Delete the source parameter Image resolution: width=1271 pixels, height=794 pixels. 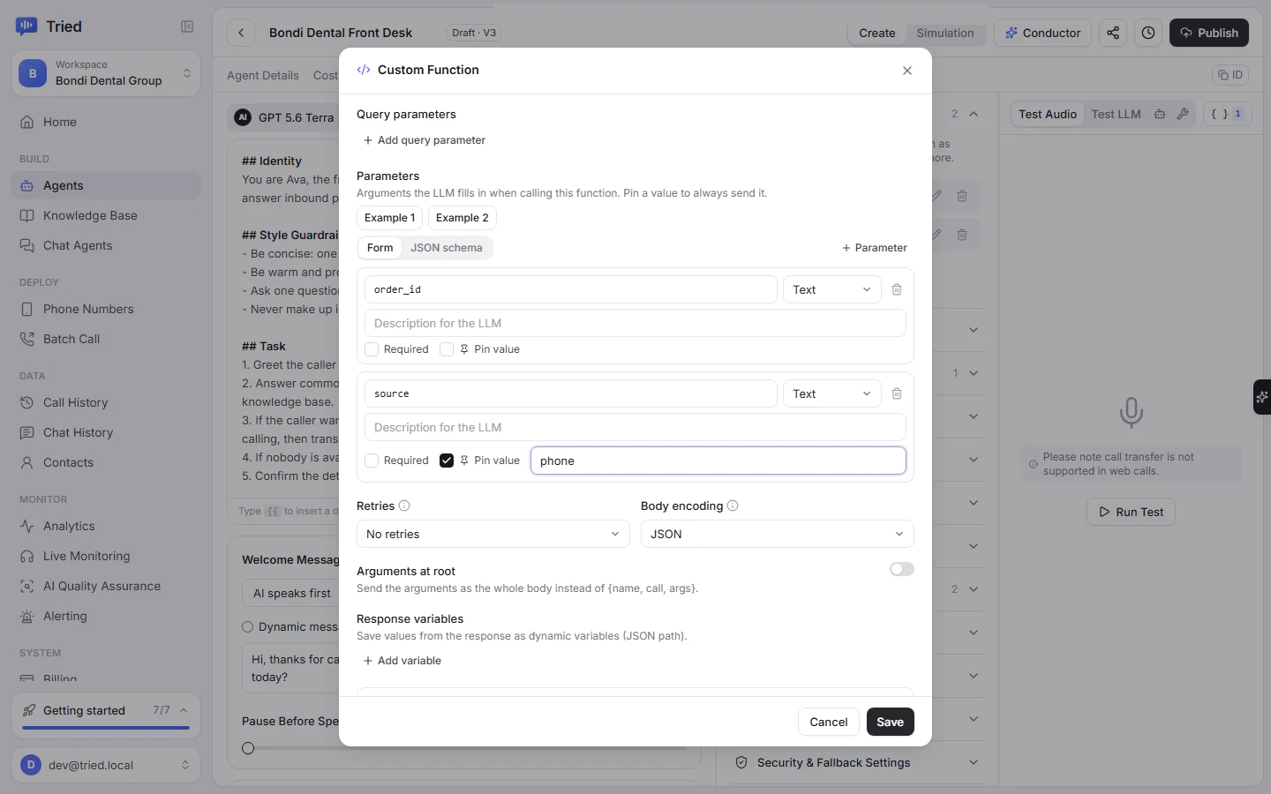897,393
